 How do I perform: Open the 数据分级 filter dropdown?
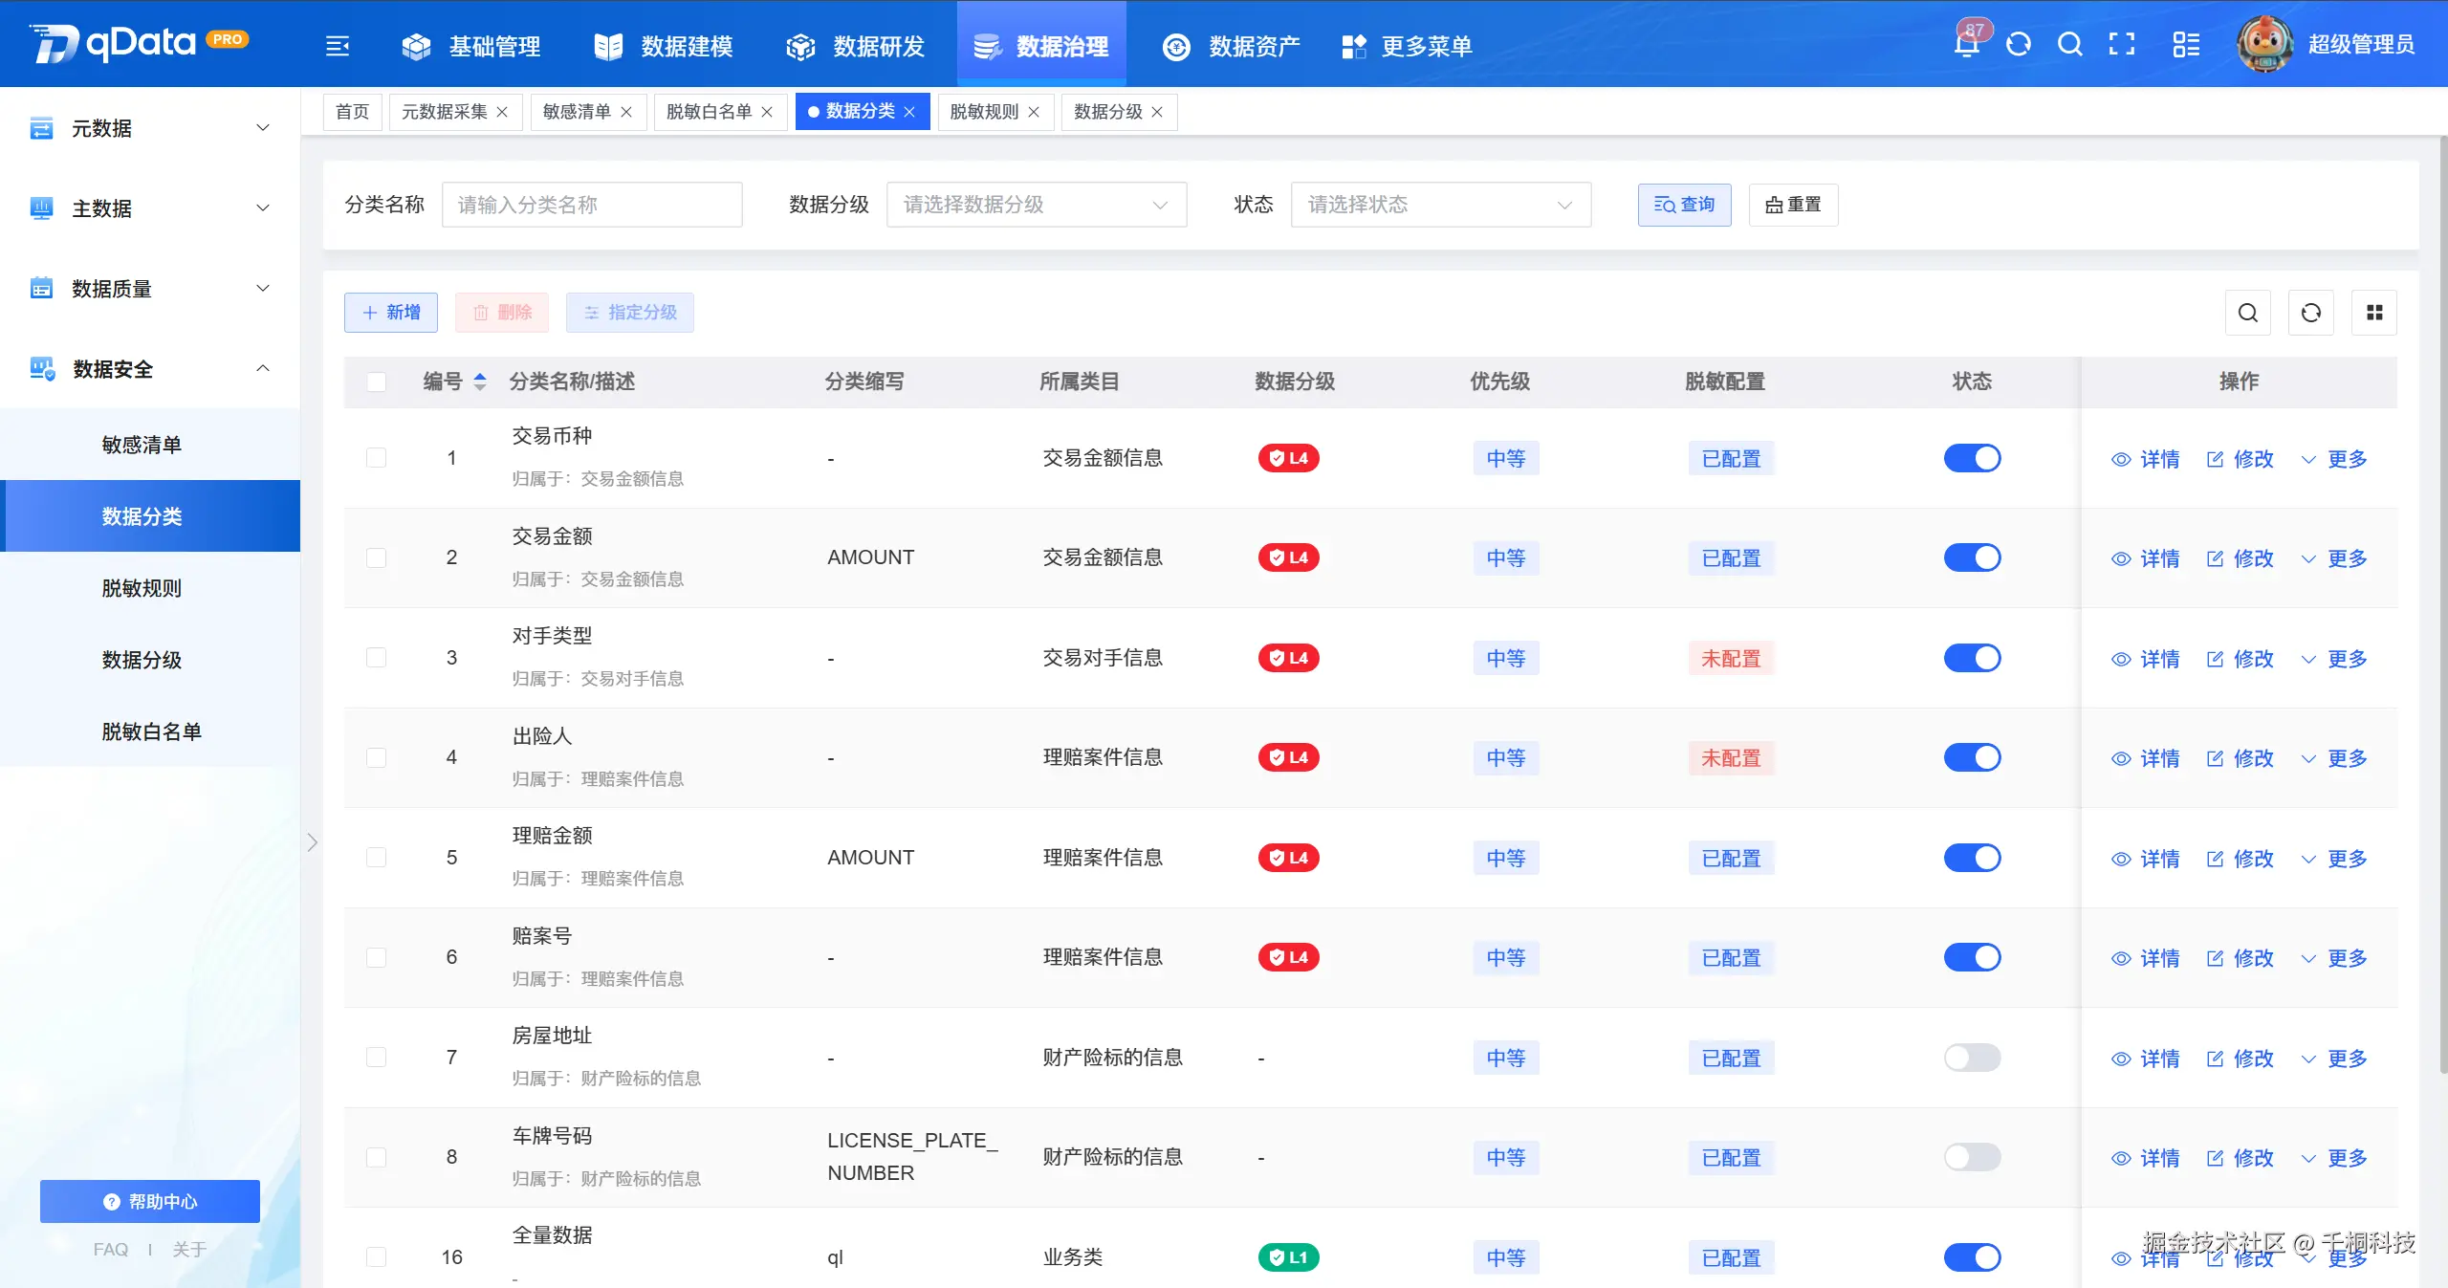(1036, 205)
